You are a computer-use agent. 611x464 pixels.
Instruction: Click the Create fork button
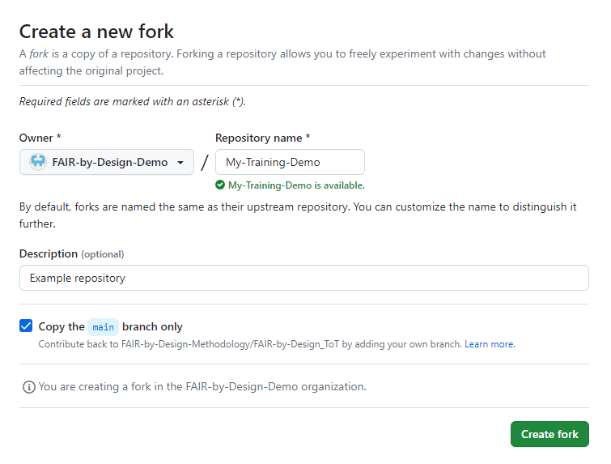tap(549, 434)
